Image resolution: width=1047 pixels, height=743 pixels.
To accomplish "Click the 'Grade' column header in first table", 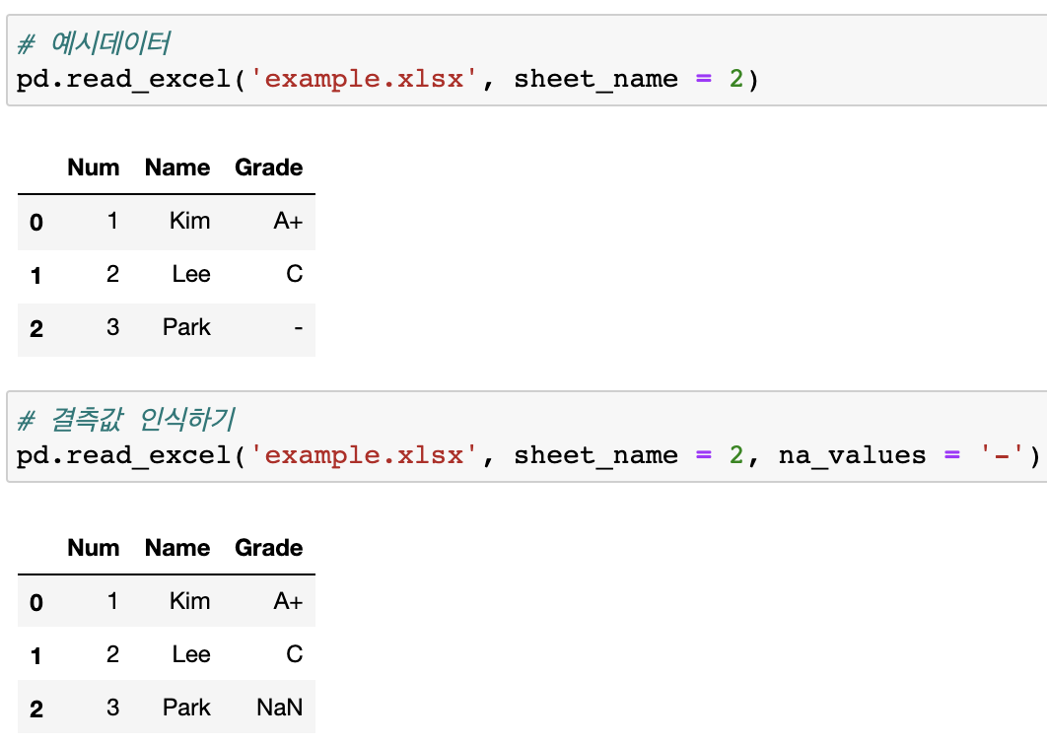I will [x=268, y=168].
